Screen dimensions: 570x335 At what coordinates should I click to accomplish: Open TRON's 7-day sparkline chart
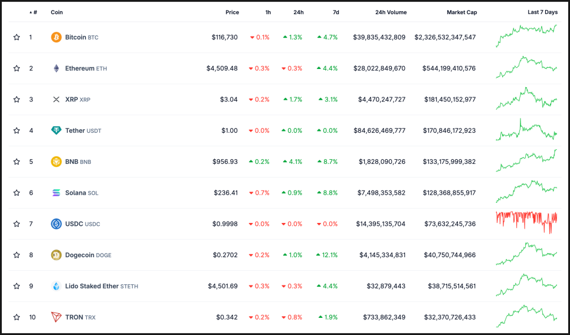(526, 316)
